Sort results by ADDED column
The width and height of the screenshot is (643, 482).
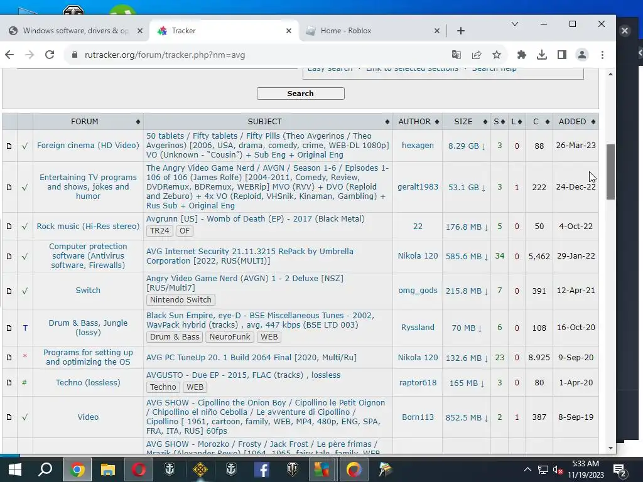click(576, 121)
